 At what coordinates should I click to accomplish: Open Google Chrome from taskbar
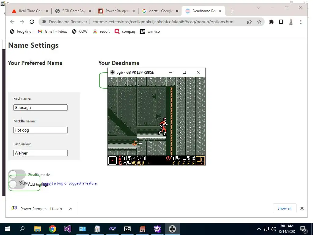point(53,229)
